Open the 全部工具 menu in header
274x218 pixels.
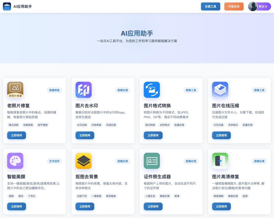click(x=210, y=6)
